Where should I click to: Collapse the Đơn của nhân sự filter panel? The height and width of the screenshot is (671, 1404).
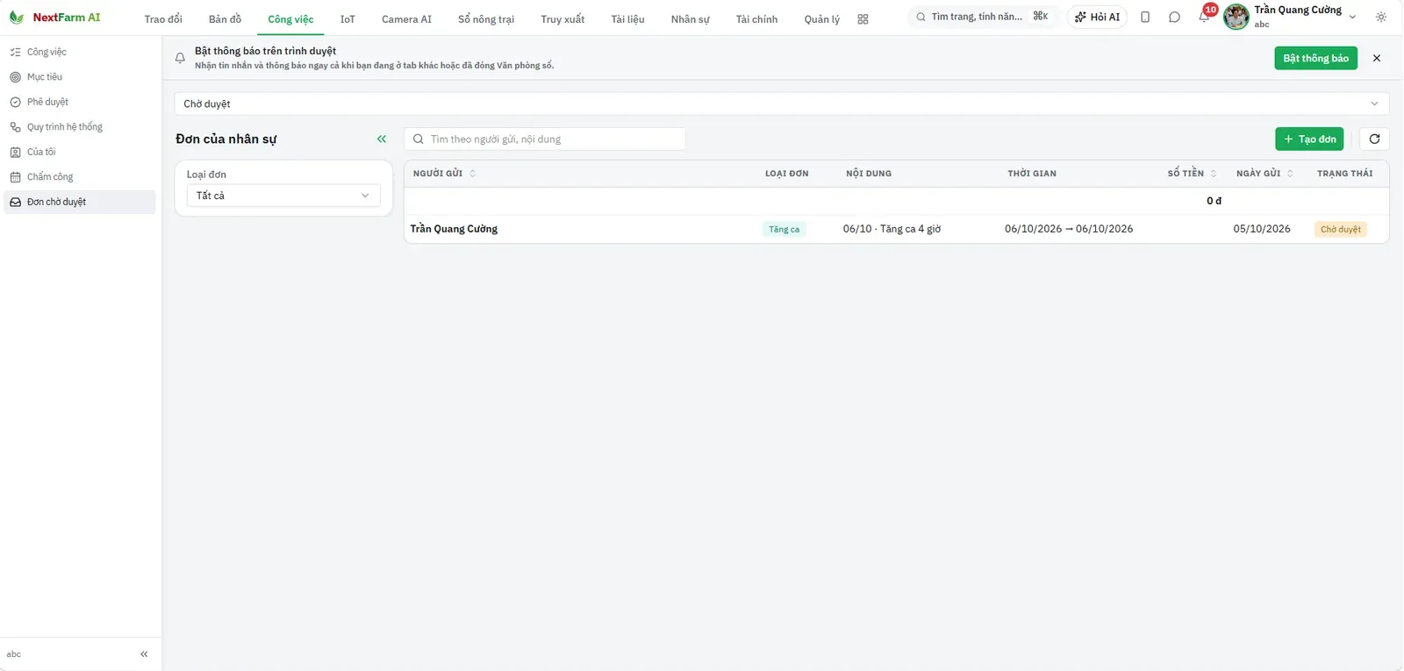click(382, 139)
